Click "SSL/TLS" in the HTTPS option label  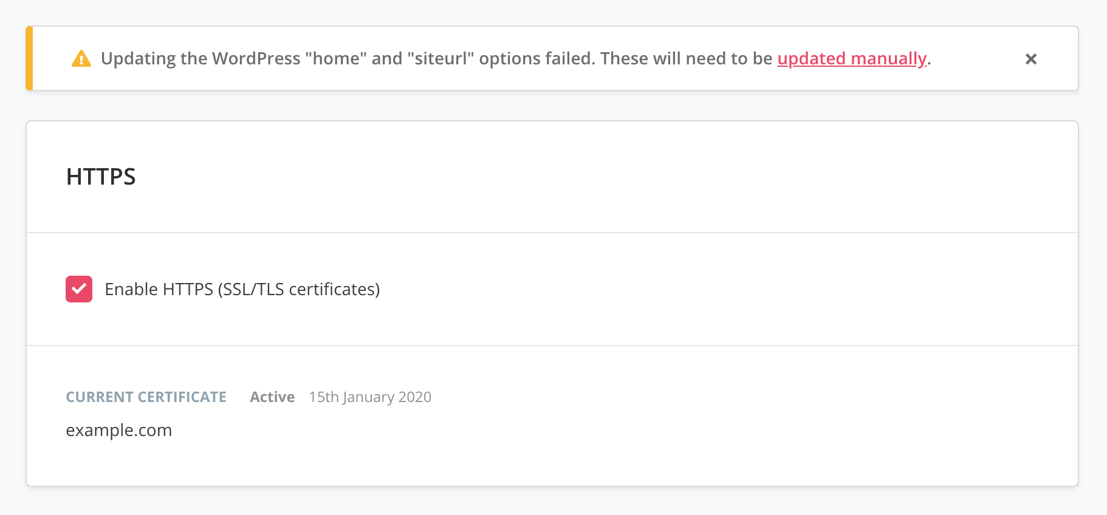click(254, 289)
